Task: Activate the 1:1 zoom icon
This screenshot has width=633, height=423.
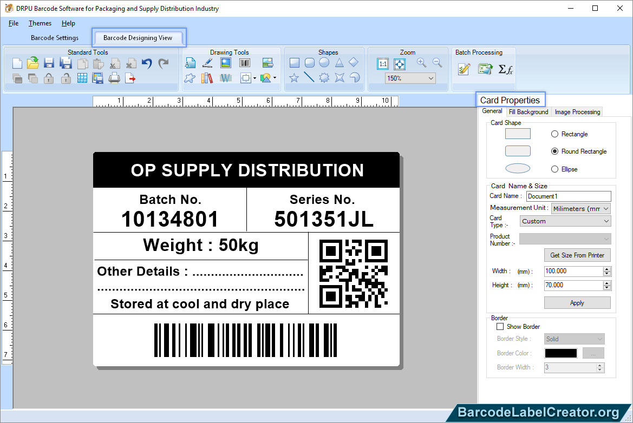Action: coord(383,63)
